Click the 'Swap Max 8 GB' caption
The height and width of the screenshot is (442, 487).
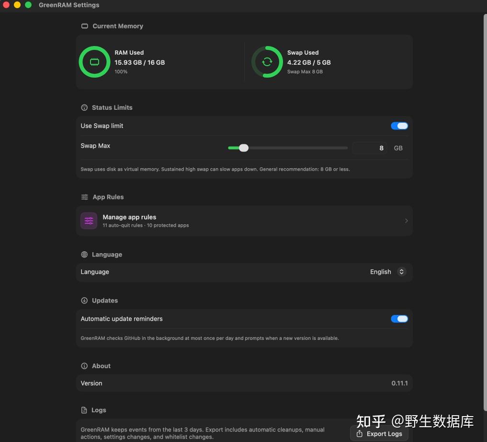(x=305, y=72)
